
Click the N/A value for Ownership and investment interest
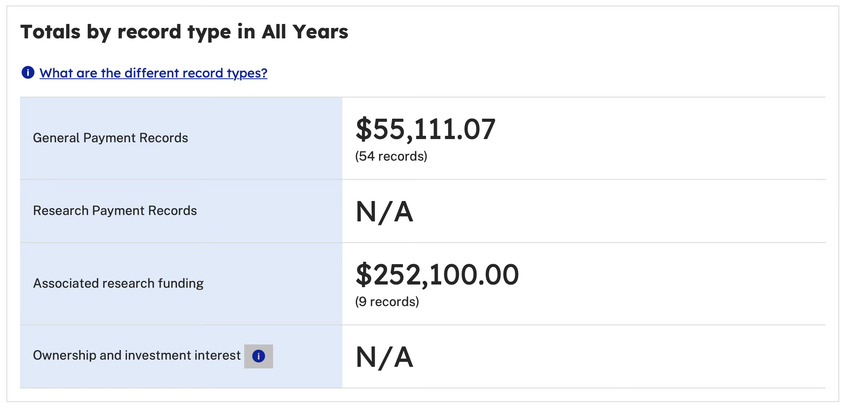384,357
